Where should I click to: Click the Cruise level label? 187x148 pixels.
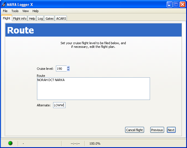coord(45,69)
